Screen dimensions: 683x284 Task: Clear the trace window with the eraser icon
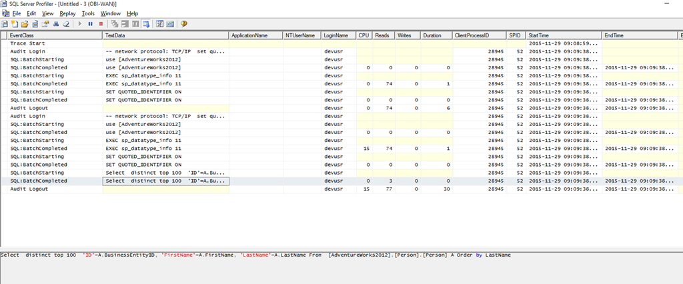pos(65,23)
